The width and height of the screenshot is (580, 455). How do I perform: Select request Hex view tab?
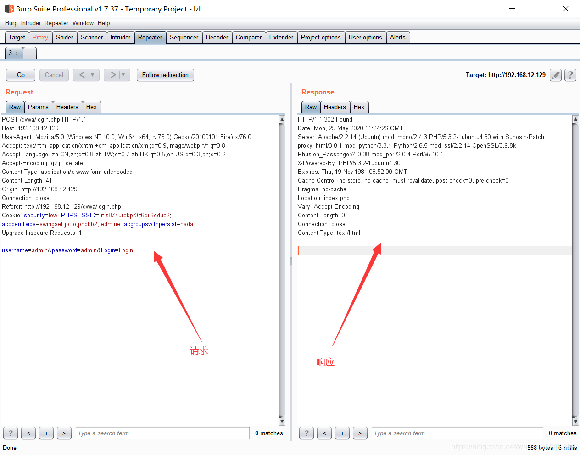[92, 107]
